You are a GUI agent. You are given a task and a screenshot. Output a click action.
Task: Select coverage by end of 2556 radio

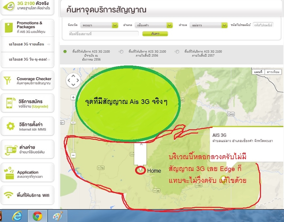[x=121, y=52]
